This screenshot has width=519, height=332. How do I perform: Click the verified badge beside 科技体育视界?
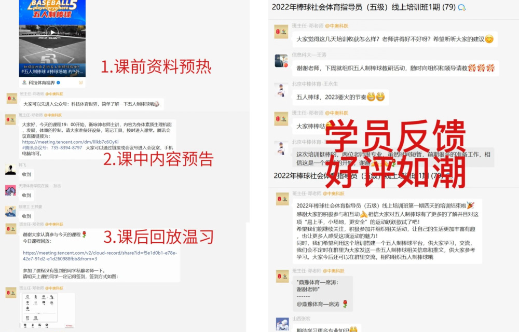point(58,82)
